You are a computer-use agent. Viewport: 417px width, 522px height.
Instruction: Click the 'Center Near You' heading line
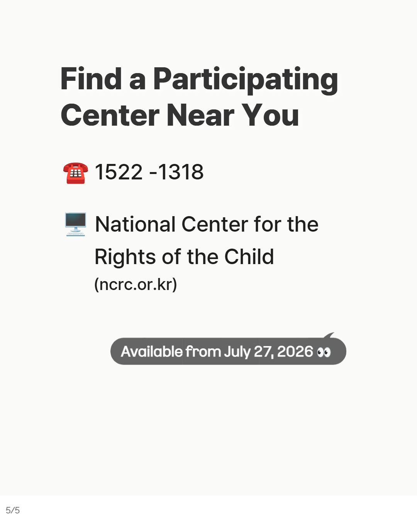[x=180, y=115]
